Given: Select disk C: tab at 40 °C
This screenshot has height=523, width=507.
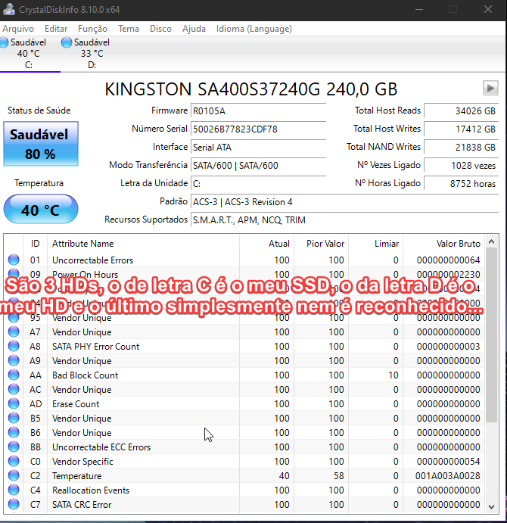Looking at the screenshot, I should click(28, 54).
